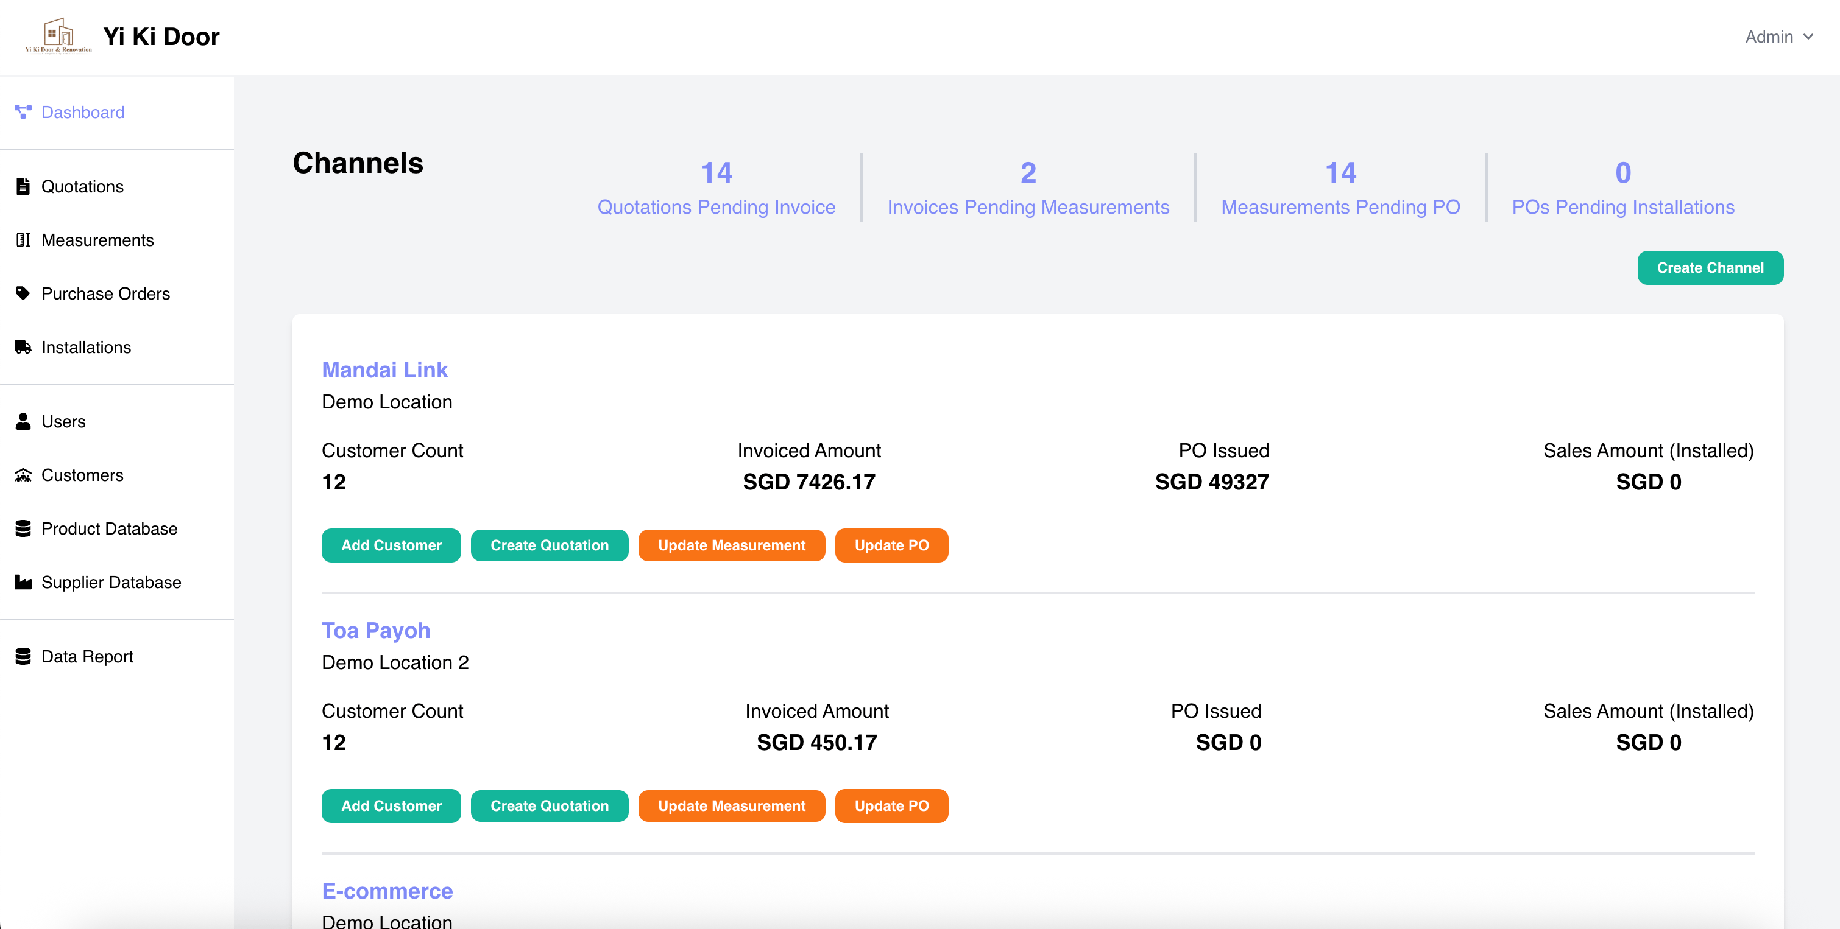Screen dimensions: 1840x929
Task: Click the Users person icon
Action: coord(23,421)
